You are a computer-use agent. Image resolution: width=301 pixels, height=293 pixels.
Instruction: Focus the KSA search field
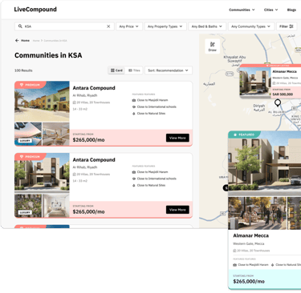pos(64,26)
